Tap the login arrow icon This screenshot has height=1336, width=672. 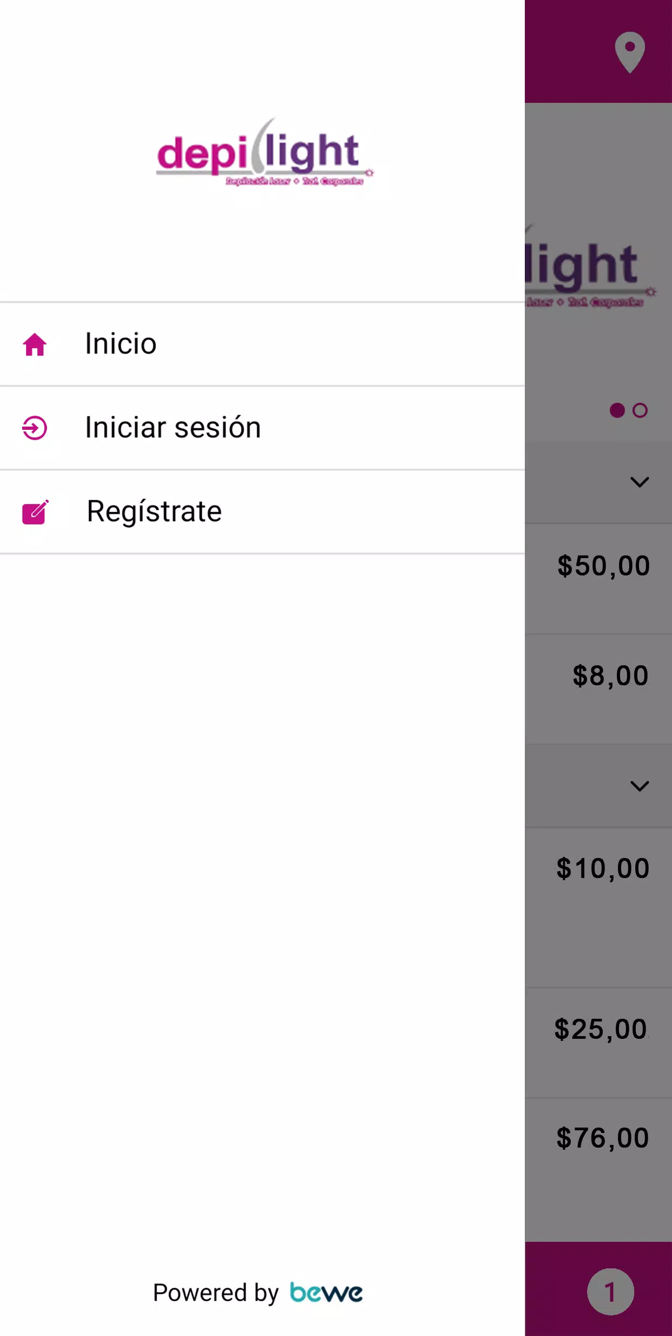(x=35, y=428)
